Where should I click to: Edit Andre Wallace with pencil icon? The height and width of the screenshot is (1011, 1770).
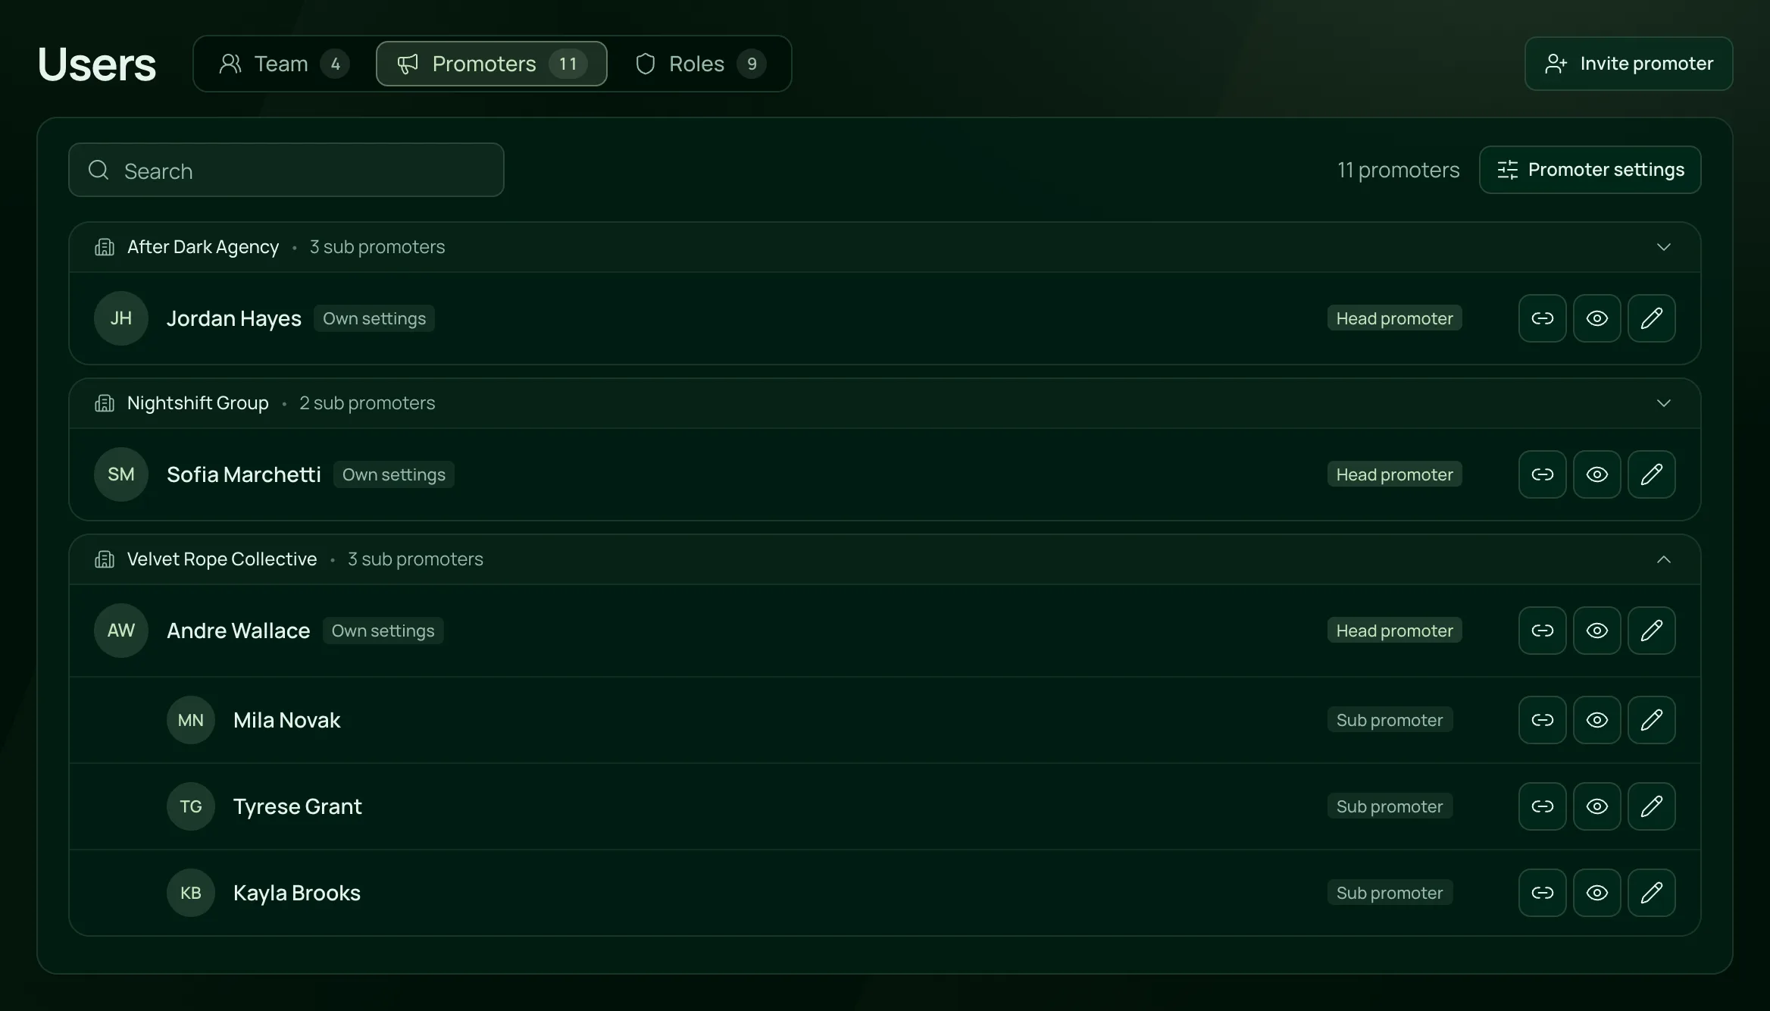(1651, 631)
